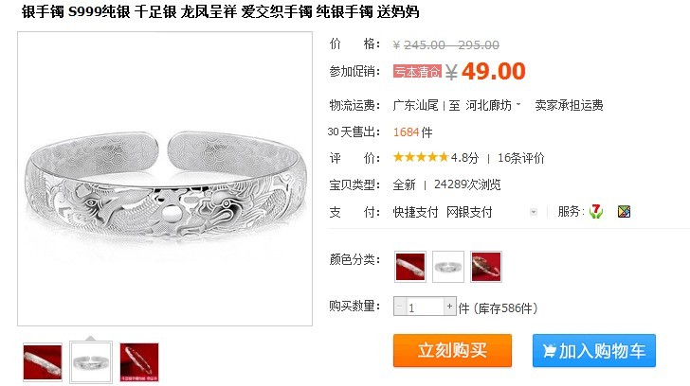The image size is (690, 386).
Task: Click the shopping cart icon on blue button
Action: (549, 351)
